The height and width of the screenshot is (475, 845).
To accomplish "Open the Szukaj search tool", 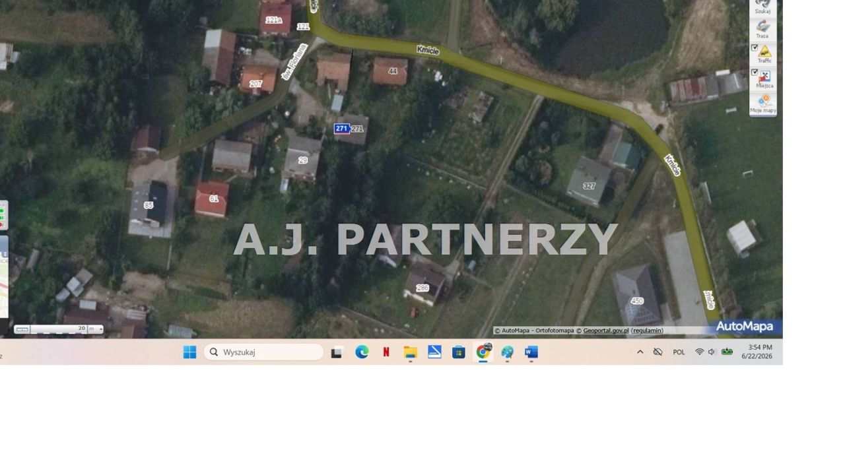I will tap(763, 7).
